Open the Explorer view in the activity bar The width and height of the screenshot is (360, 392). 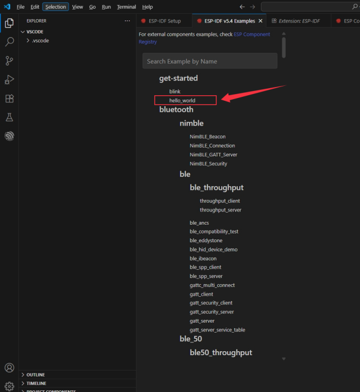[9, 23]
